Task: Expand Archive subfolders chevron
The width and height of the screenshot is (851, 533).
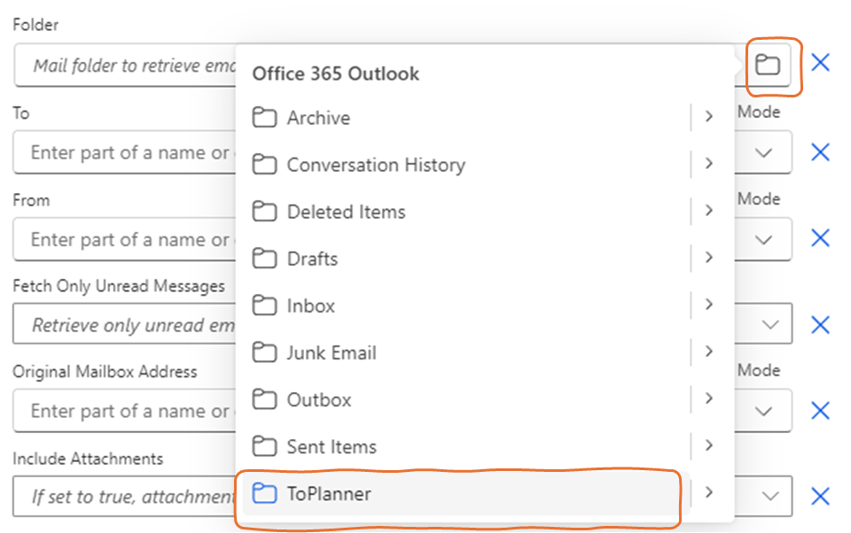Action: (x=708, y=117)
